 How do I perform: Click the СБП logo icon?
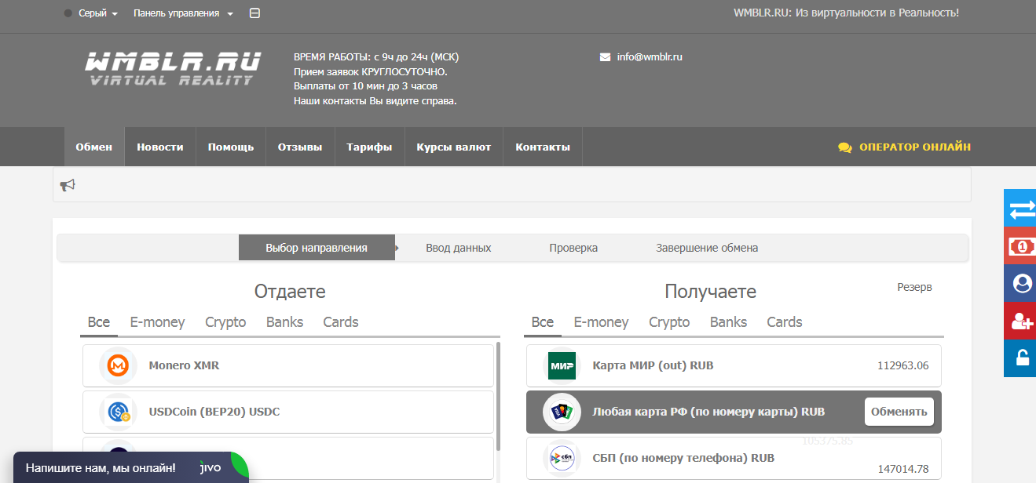(562, 458)
